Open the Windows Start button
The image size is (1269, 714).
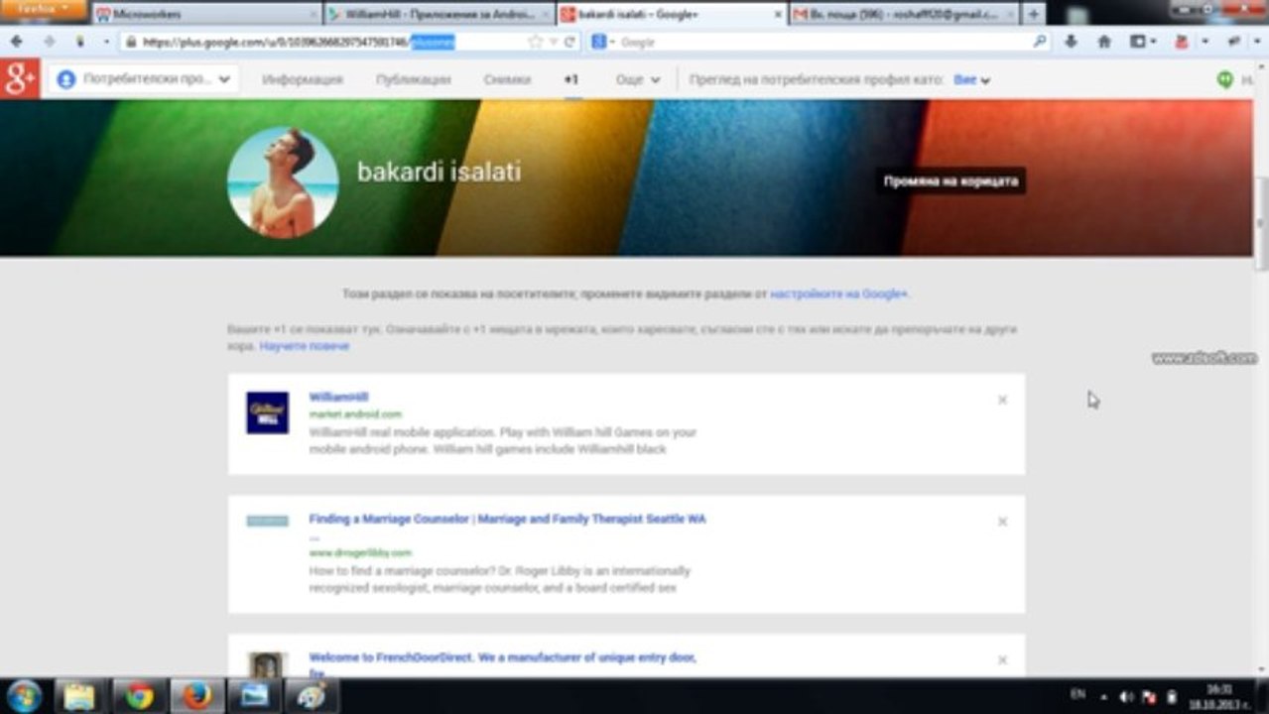pos(24,696)
